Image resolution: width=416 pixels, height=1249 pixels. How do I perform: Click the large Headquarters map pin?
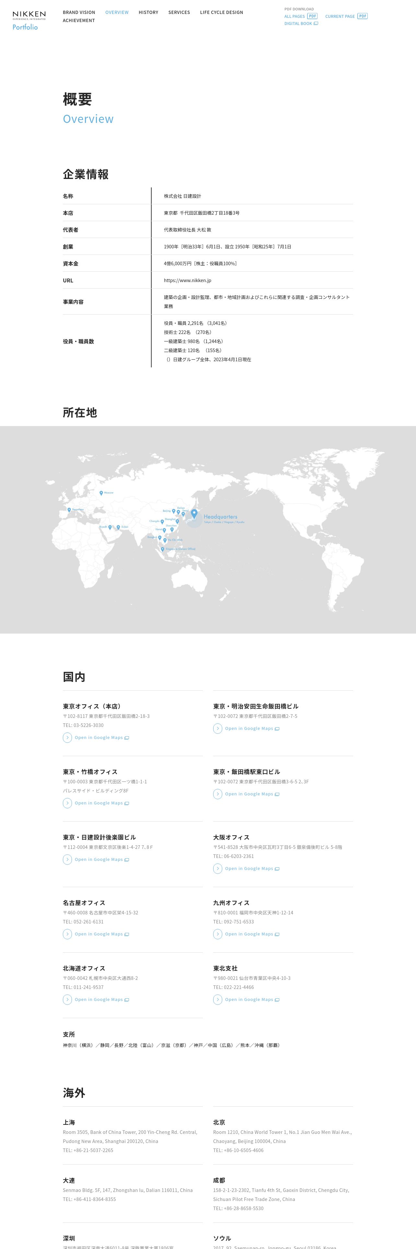[194, 514]
